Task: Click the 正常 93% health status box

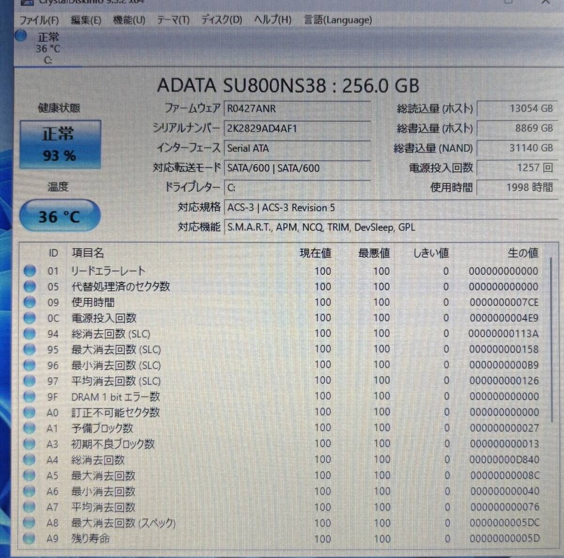Action: (x=60, y=144)
